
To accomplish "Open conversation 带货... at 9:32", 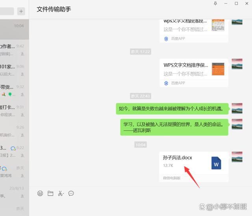I will click(15, 90).
